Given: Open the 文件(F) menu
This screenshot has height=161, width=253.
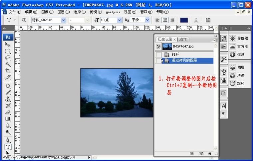Looking at the screenshot, I should (15, 12).
